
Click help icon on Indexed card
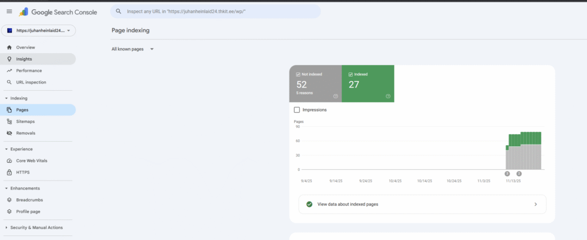coord(388,96)
